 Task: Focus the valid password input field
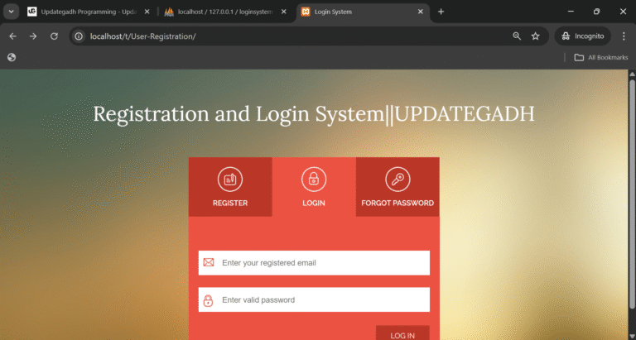(323, 299)
